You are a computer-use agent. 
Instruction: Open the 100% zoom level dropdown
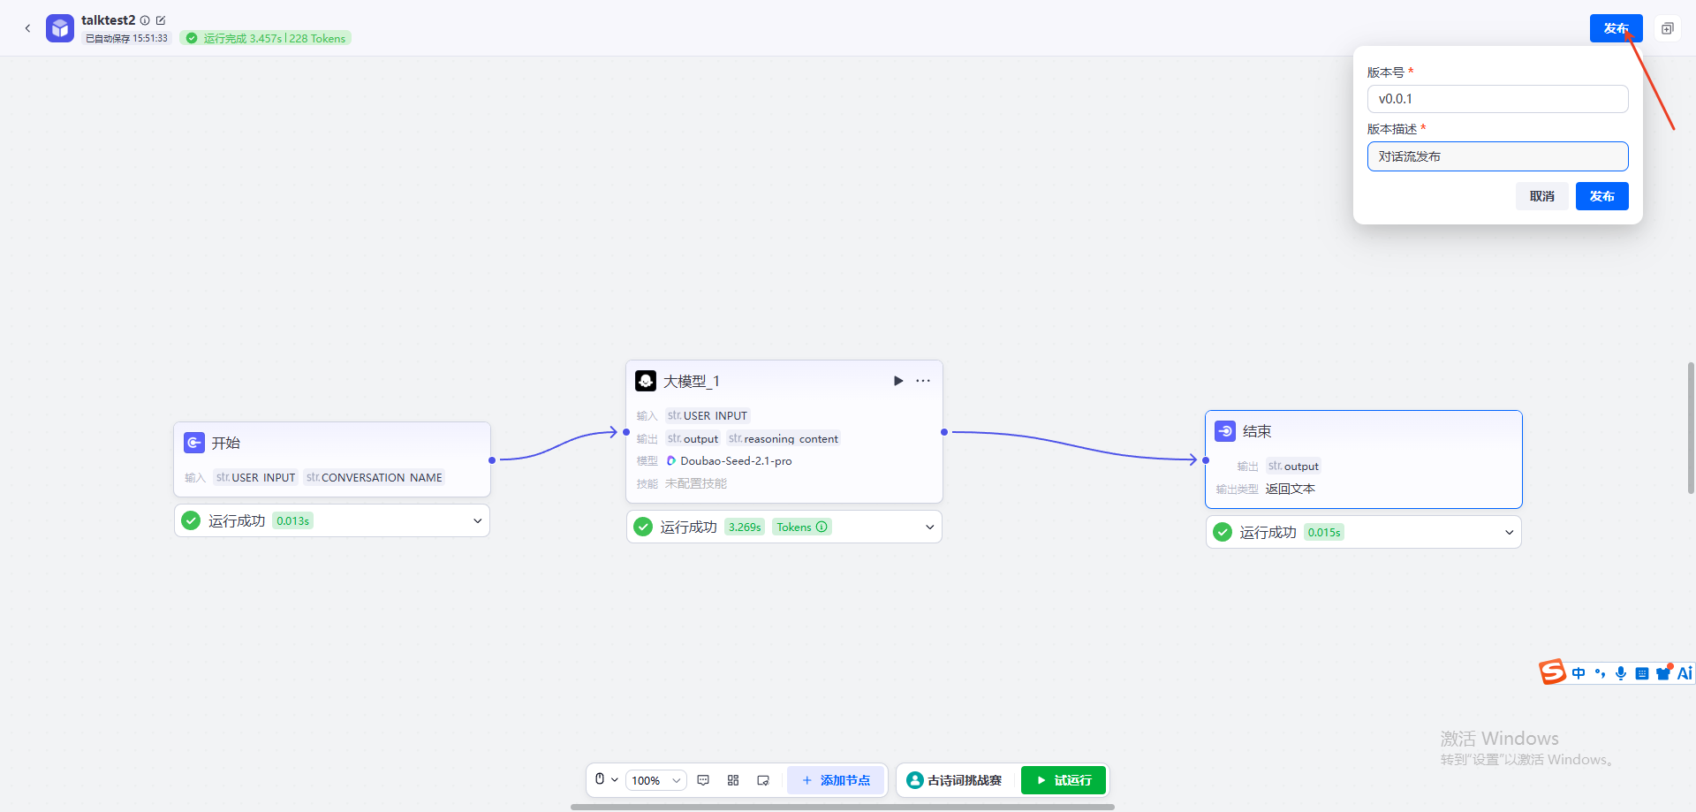[656, 780]
